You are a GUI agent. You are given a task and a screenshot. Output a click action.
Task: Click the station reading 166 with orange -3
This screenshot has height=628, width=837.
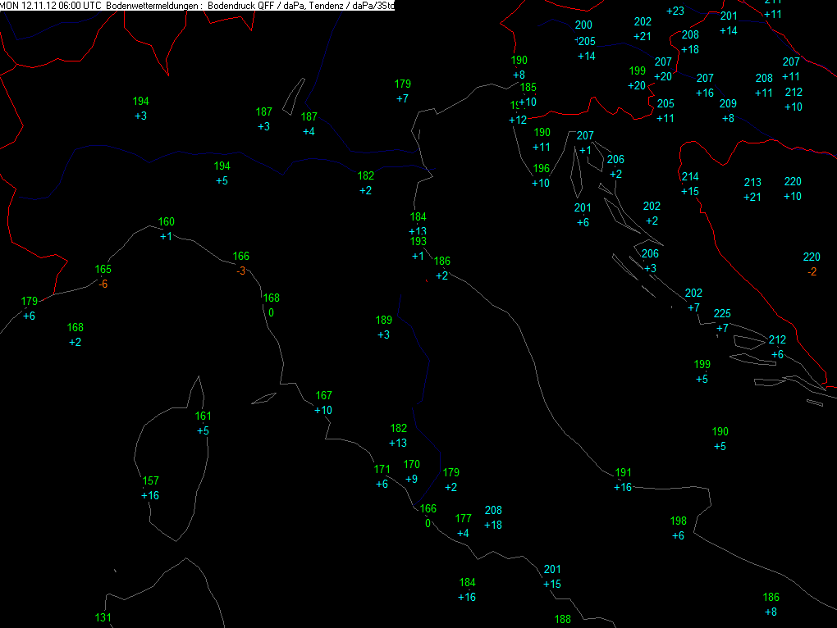[240, 263]
